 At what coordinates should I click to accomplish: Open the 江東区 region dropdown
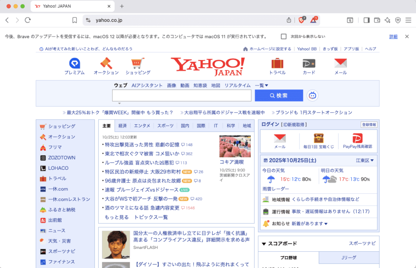(x=365, y=160)
